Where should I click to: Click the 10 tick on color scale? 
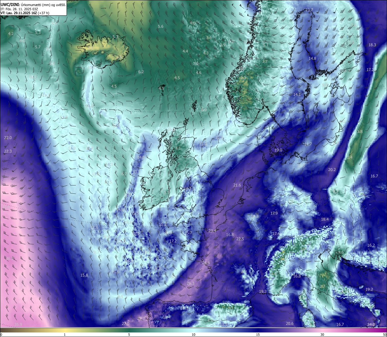point(193,335)
